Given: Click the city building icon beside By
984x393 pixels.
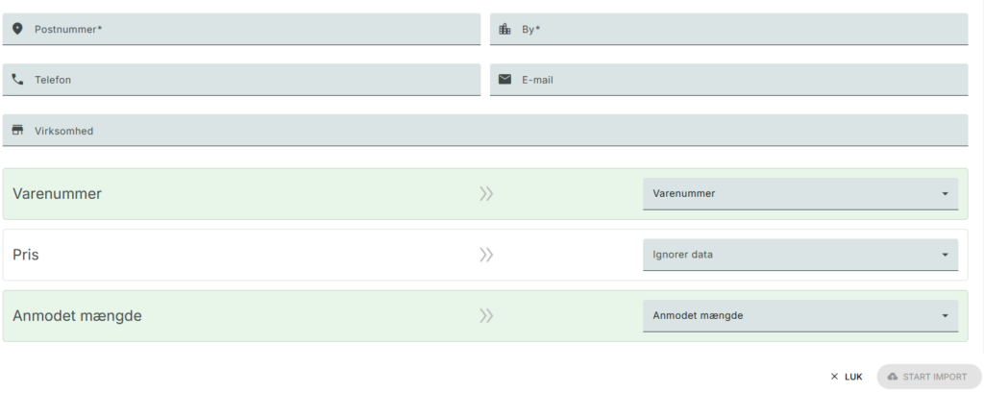Looking at the screenshot, I should click(x=504, y=29).
